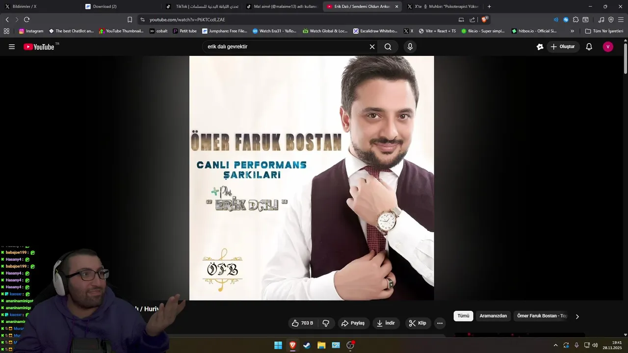
Task: Open the Brave main menu icon
Action: 621,20
